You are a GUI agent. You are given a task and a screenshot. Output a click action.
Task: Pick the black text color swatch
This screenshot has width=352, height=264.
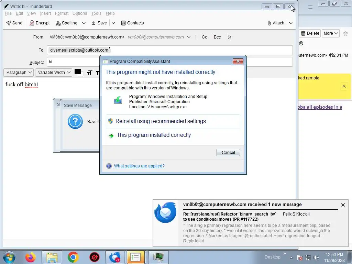[x=78, y=71]
